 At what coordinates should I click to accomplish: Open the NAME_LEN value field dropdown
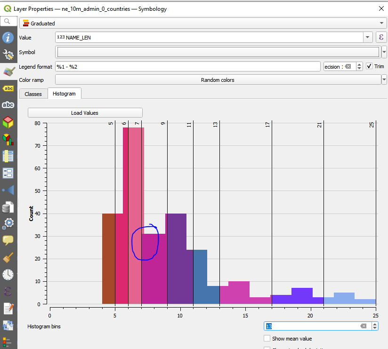[368, 37]
